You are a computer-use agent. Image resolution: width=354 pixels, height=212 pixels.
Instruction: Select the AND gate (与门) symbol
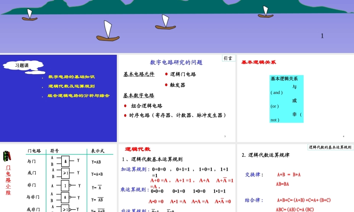pos(65,161)
